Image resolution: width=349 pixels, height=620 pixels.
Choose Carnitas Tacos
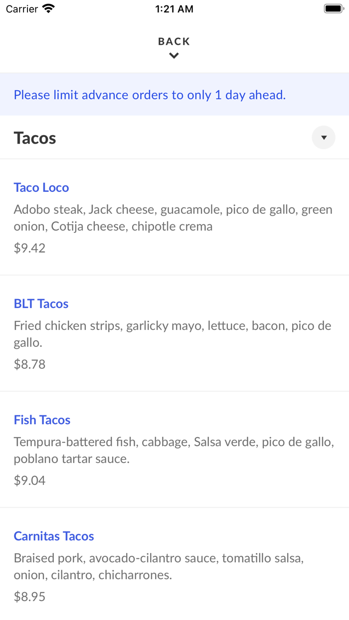click(x=53, y=536)
